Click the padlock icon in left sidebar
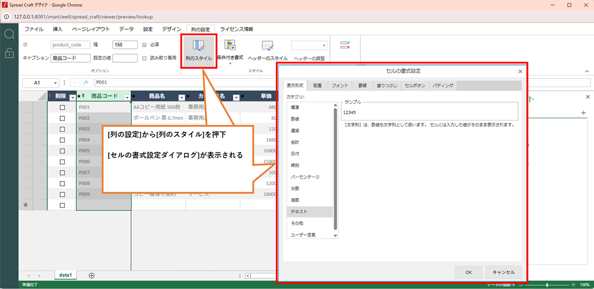 [9, 52]
